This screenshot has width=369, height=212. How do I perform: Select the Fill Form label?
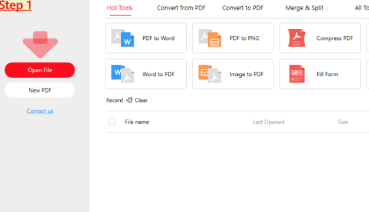tap(327, 74)
